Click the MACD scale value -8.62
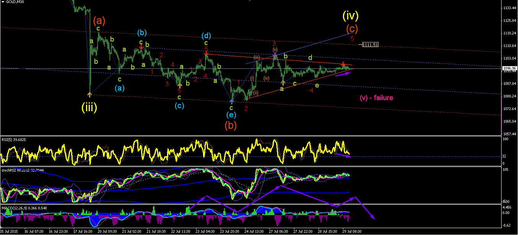 [507, 225]
